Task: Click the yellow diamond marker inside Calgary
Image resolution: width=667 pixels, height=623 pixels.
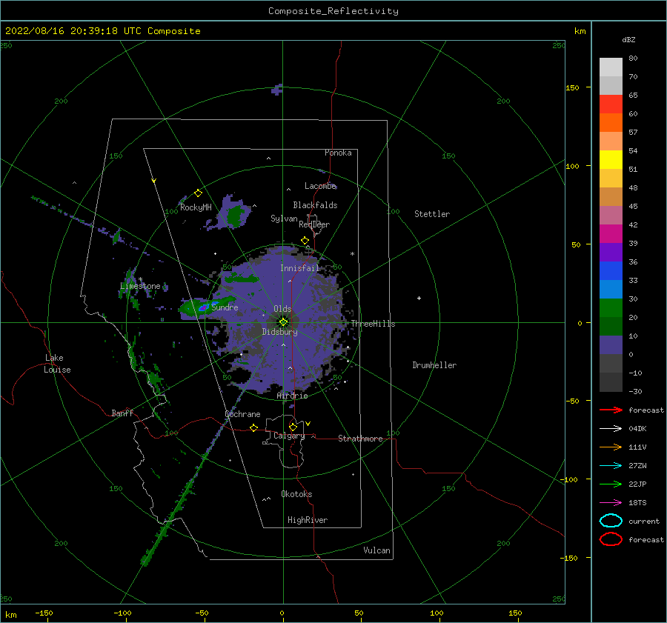Action: coord(293,427)
